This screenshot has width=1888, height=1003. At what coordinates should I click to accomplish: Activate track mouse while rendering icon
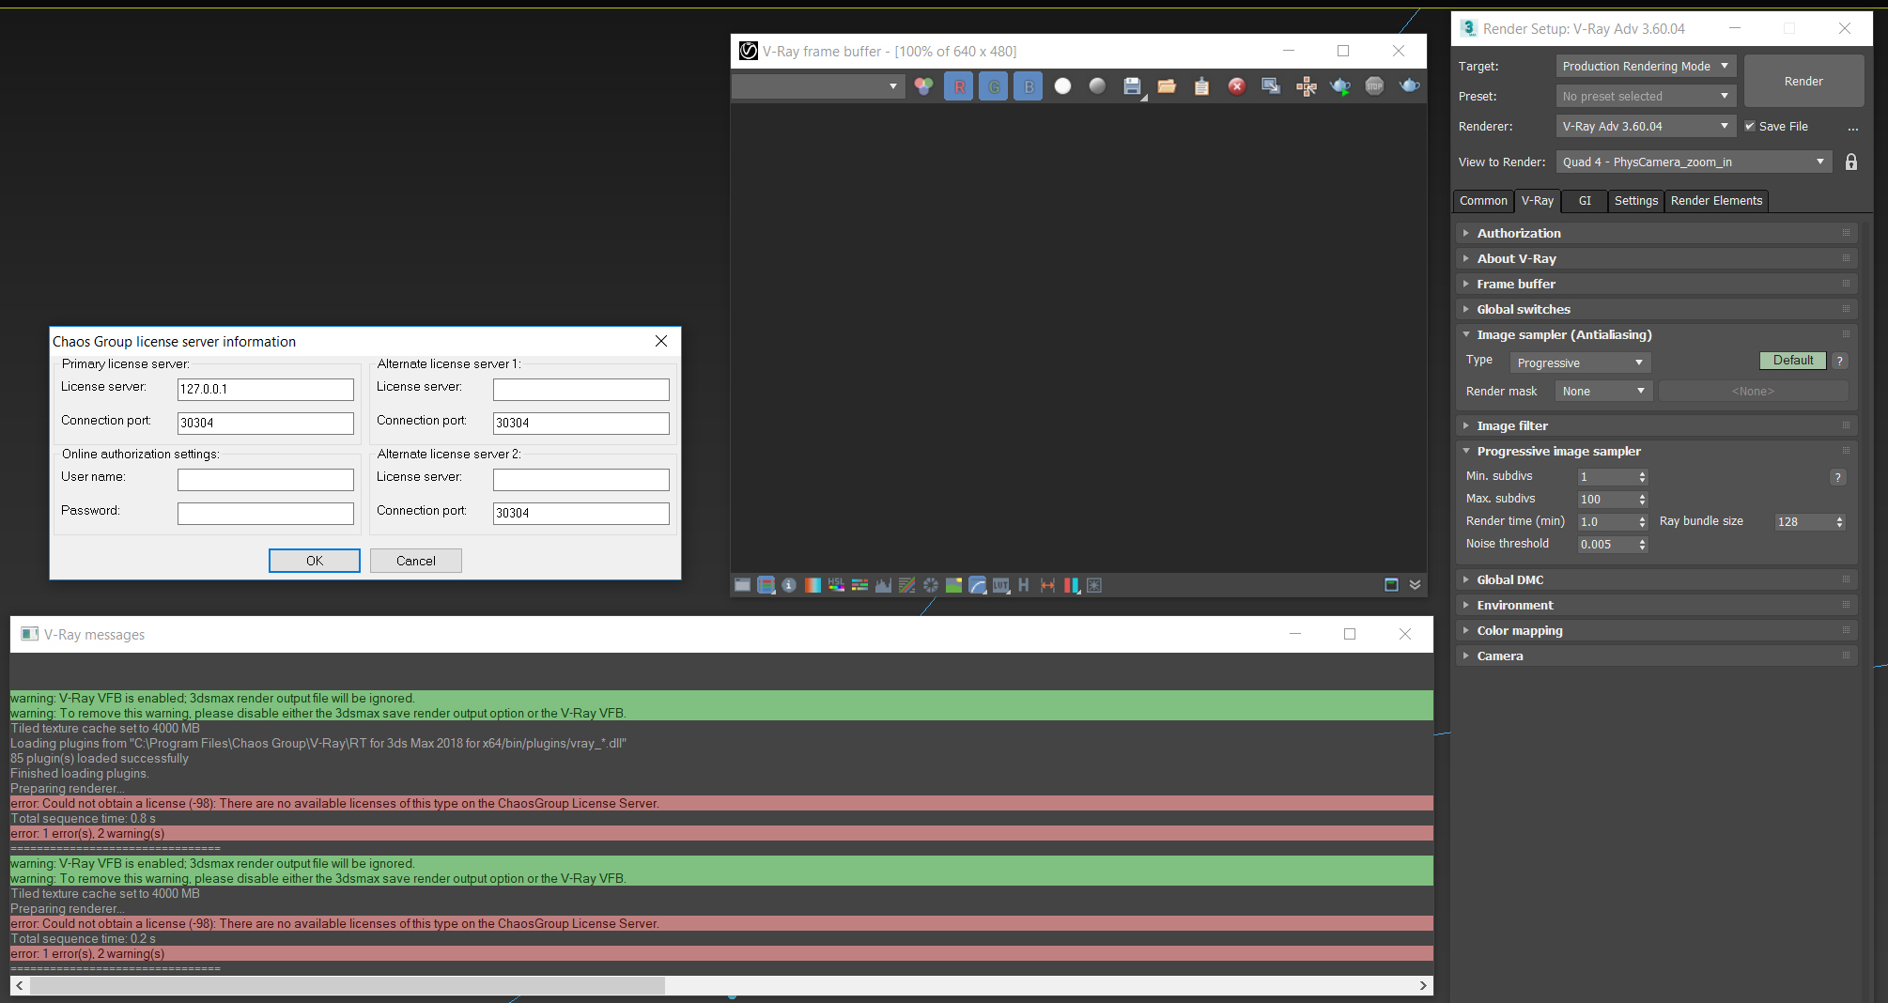click(x=1306, y=86)
